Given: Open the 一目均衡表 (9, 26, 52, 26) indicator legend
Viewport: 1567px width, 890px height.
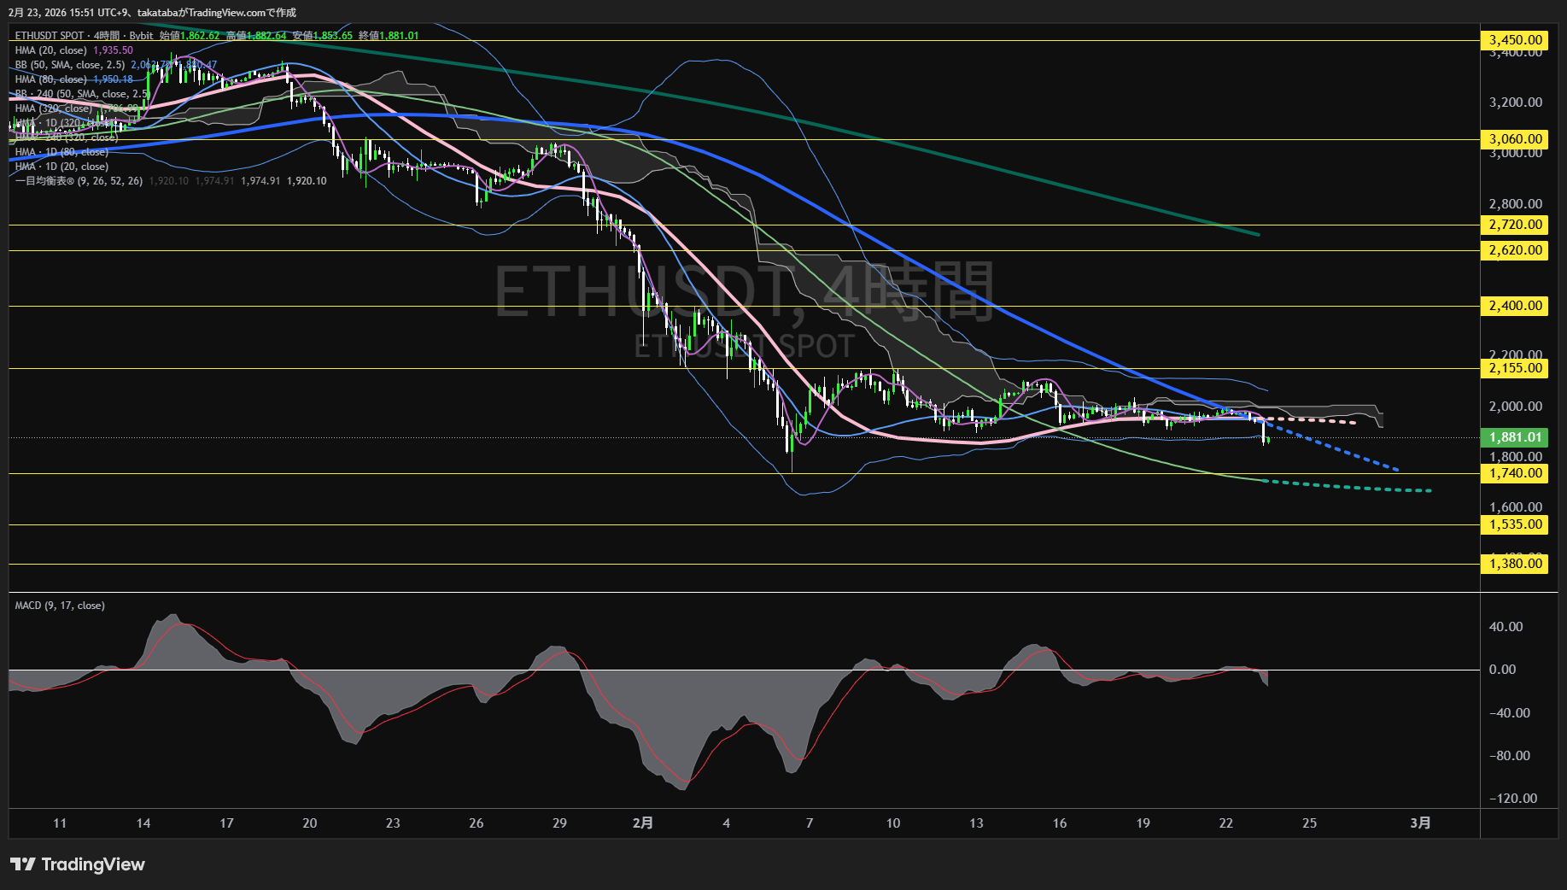Looking at the screenshot, I should pyautogui.click(x=79, y=181).
